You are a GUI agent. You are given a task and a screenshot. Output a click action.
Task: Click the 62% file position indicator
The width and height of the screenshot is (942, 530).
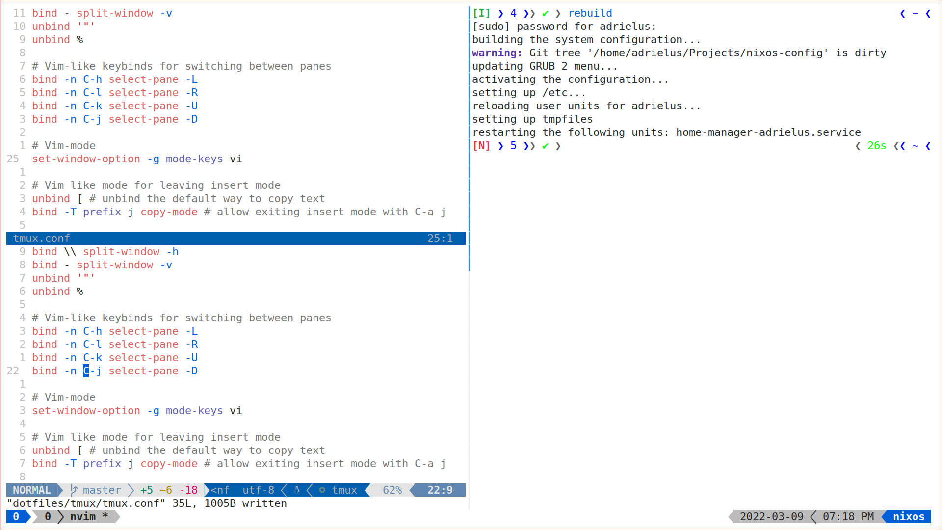392,490
